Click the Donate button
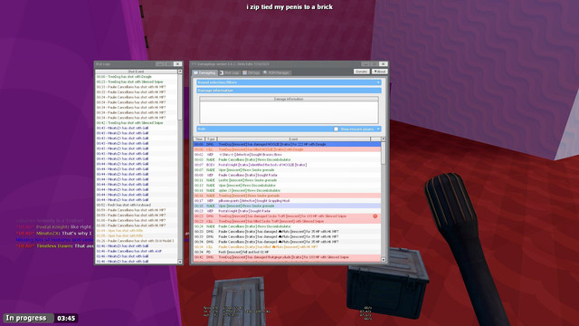This screenshot has height=326, width=579. click(x=362, y=72)
